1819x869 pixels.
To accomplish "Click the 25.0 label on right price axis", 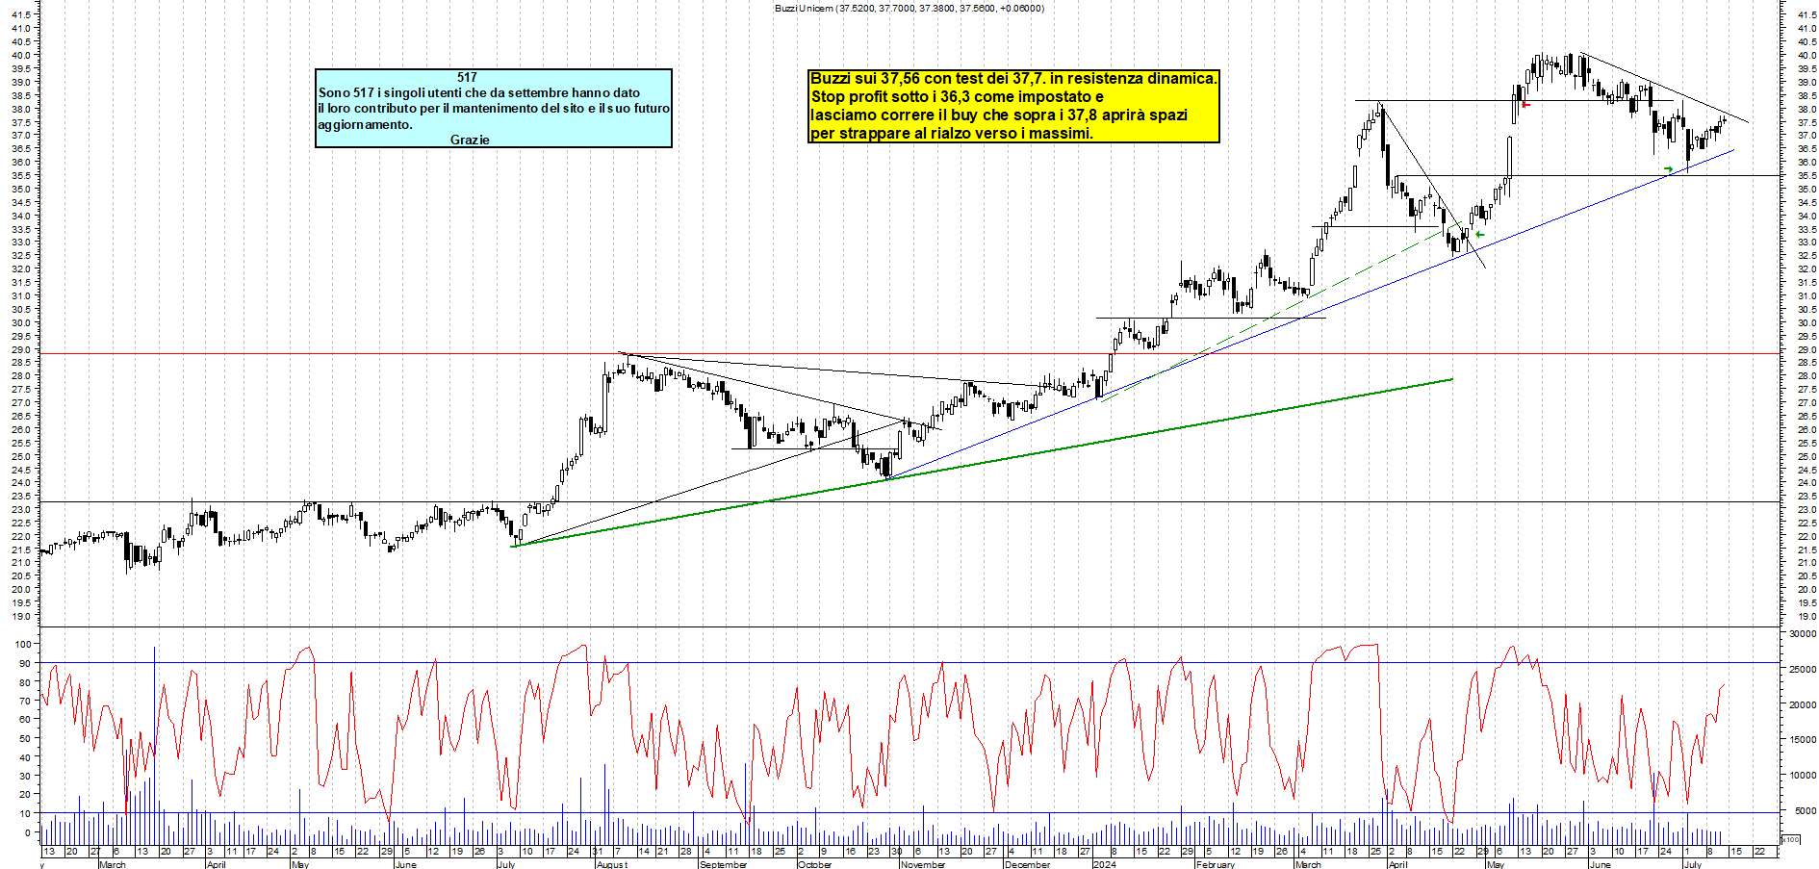I will 1806,456.
